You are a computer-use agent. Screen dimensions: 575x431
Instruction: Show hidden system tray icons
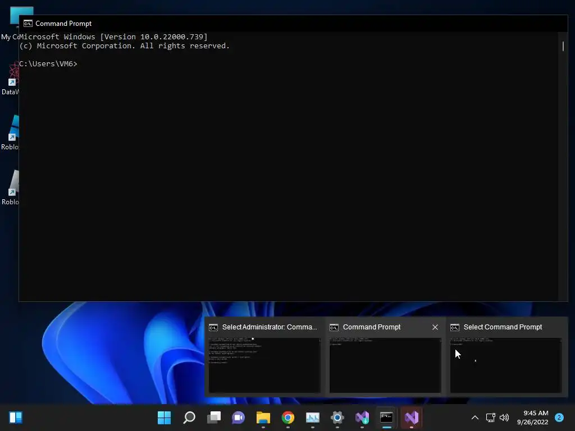point(475,418)
